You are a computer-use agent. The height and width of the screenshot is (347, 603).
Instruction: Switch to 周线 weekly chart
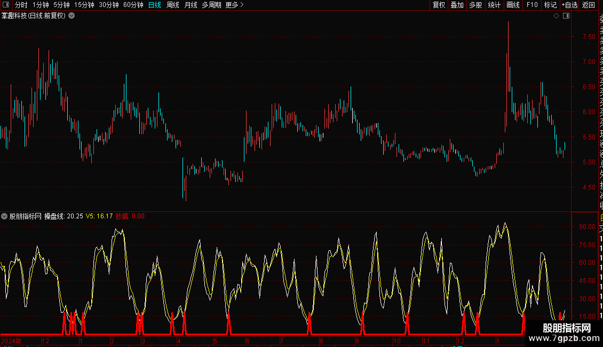coord(173,5)
